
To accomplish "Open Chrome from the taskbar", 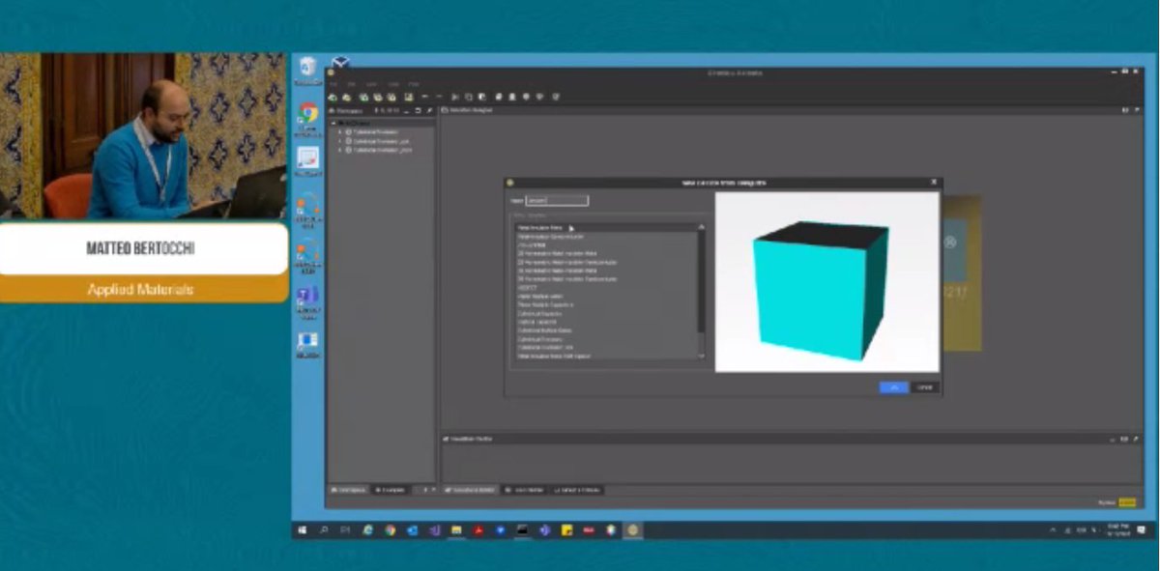I will coord(391,530).
